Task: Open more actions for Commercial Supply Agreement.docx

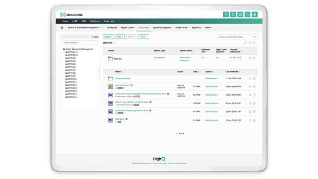Action: (x=255, y=111)
